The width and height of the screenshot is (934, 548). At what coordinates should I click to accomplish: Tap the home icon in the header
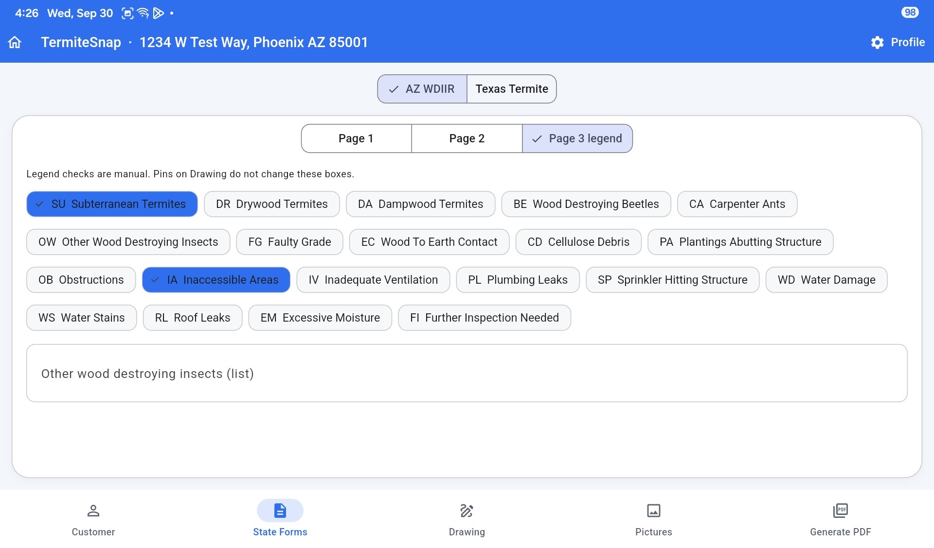click(15, 42)
